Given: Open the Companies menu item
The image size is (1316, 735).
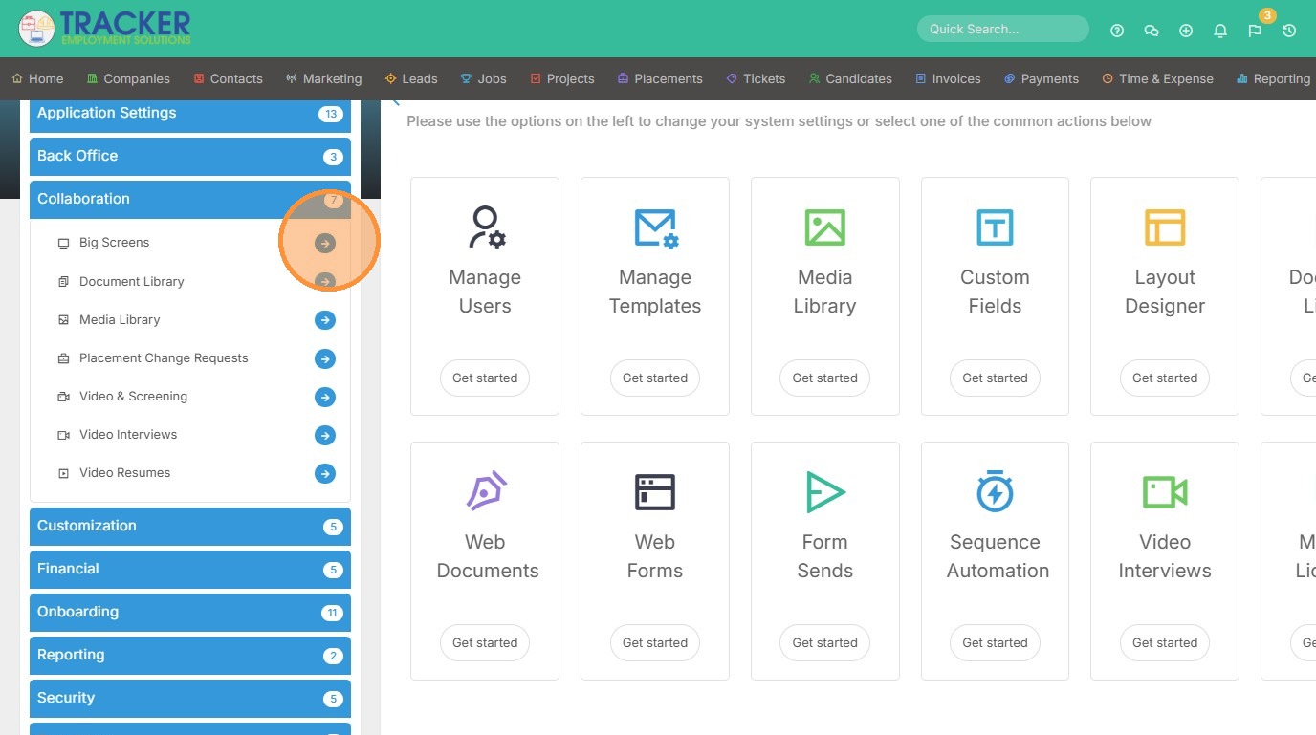Looking at the screenshot, I should pos(128,79).
